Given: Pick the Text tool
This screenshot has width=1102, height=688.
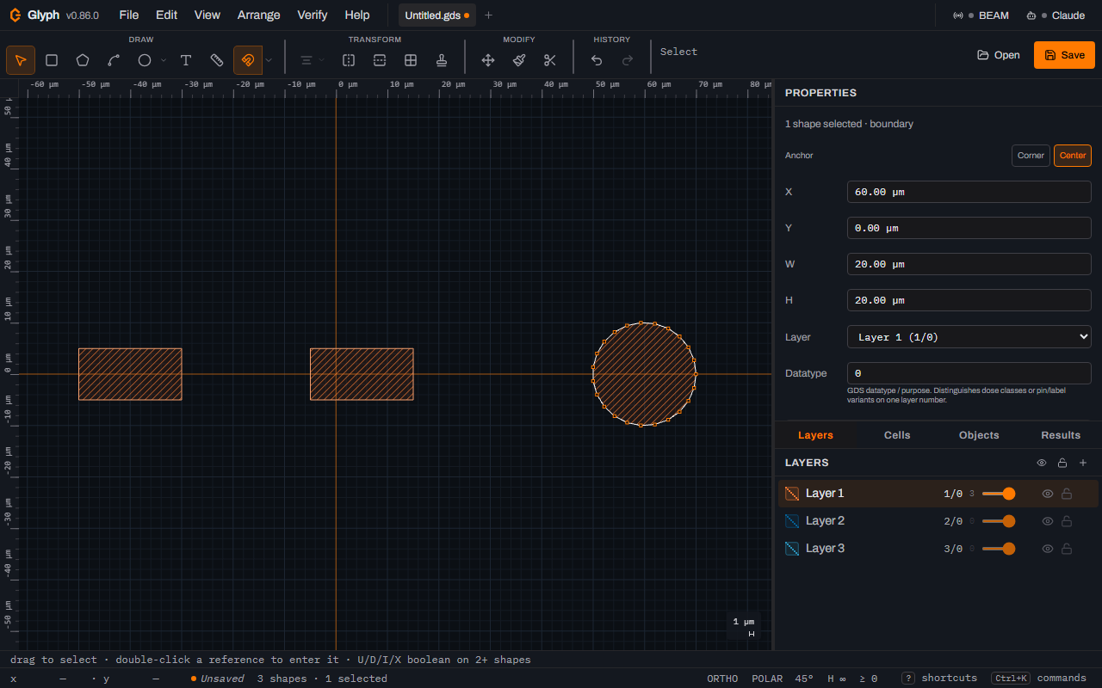Looking at the screenshot, I should pyautogui.click(x=186, y=60).
